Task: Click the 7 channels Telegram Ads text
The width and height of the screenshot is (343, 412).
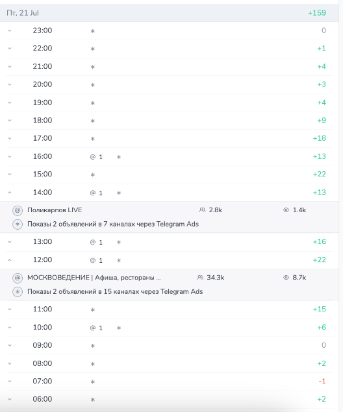Action: coord(113,224)
